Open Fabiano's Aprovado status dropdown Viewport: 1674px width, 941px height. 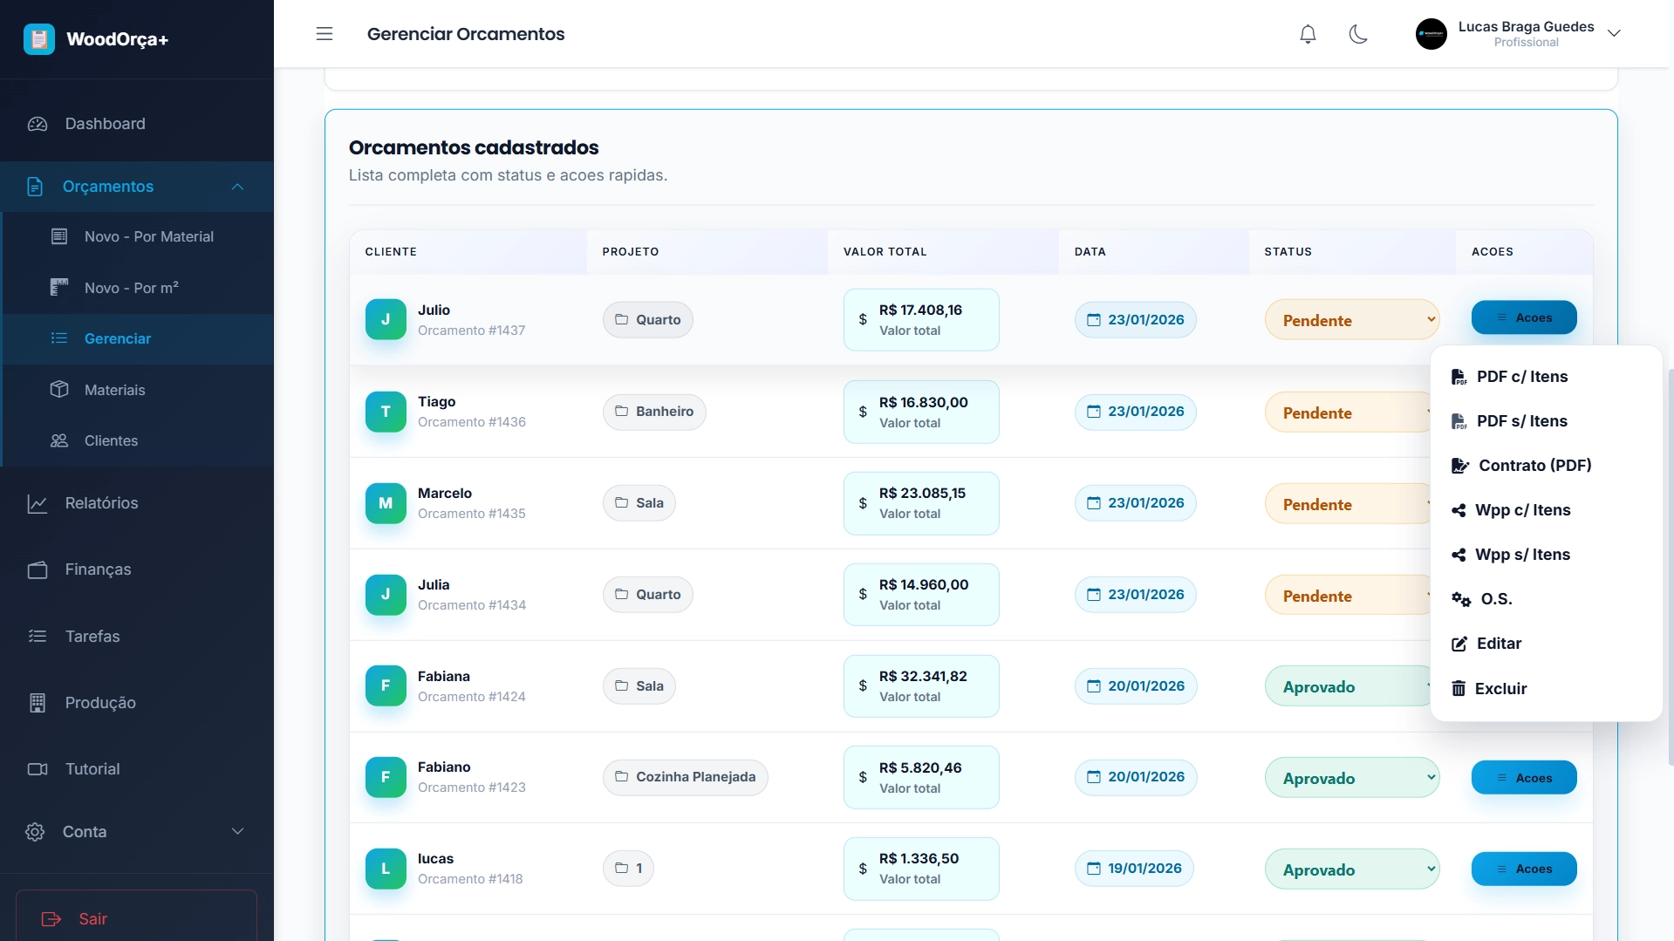1351,778
